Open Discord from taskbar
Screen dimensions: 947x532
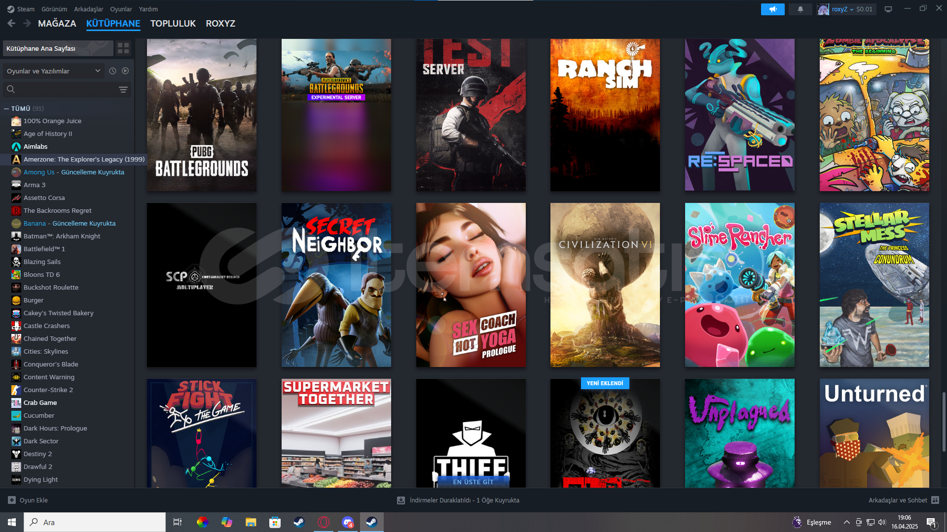pyautogui.click(x=348, y=522)
